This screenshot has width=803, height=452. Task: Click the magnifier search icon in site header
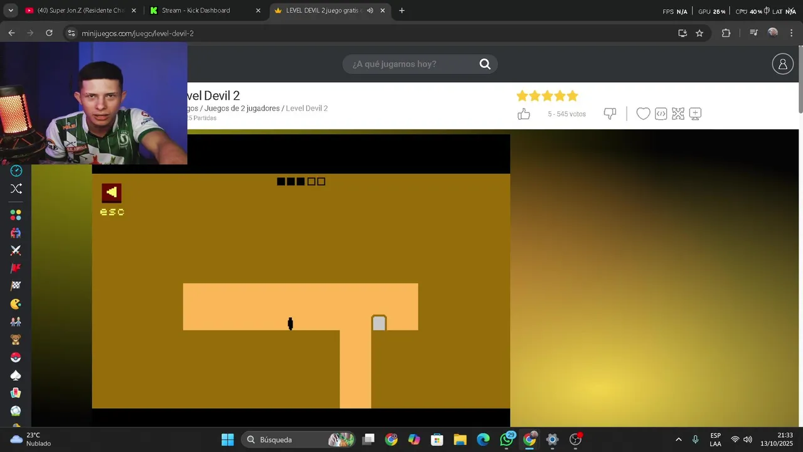click(x=485, y=64)
